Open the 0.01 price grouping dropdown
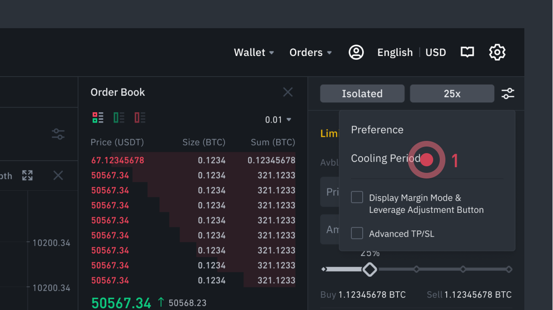 (278, 120)
